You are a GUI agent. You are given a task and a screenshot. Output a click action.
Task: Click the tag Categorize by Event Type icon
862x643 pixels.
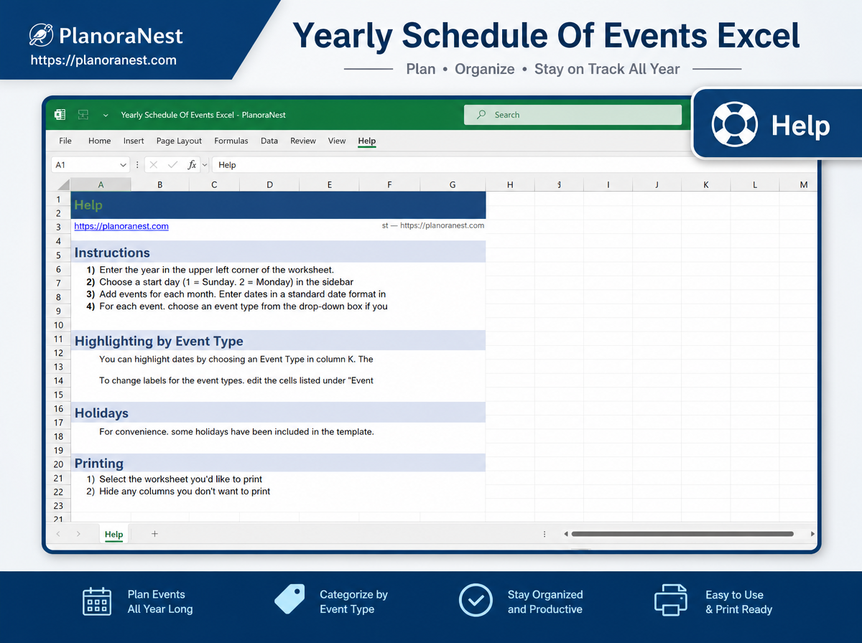click(289, 599)
